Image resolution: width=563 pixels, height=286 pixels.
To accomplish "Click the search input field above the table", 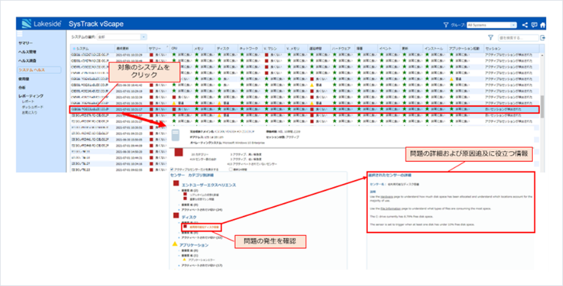I will coord(517,39).
